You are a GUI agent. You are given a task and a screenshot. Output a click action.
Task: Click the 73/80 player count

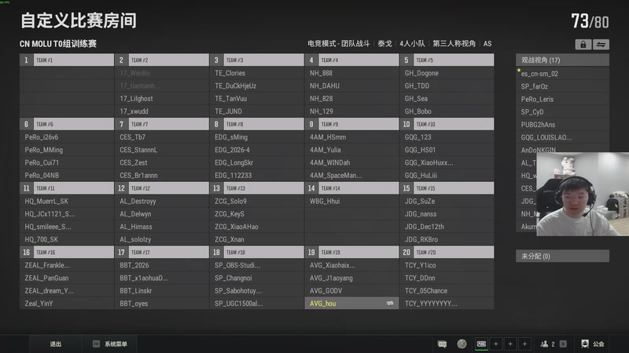(590, 21)
